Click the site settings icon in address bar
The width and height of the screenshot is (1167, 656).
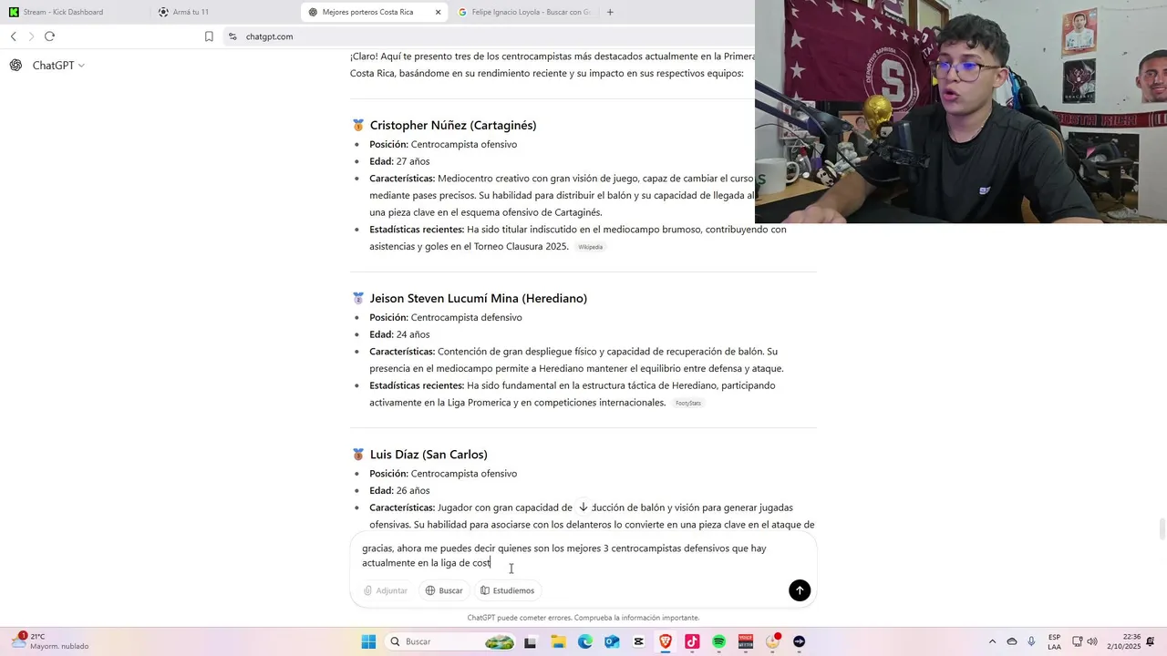[x=232, y=36]
